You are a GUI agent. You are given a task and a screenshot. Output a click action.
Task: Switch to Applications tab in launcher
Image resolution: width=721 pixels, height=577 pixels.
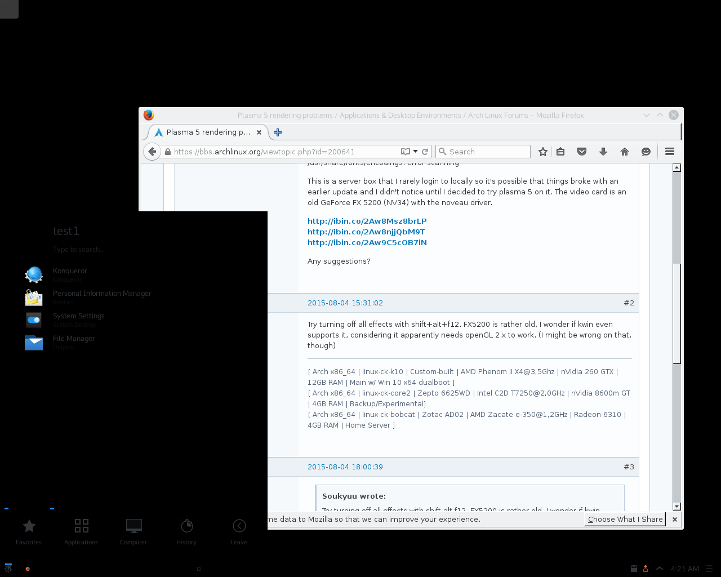(81, 531)
